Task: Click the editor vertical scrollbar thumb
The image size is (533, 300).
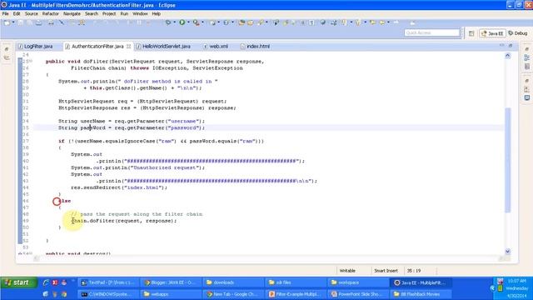Action: click(x=508, y=160)
